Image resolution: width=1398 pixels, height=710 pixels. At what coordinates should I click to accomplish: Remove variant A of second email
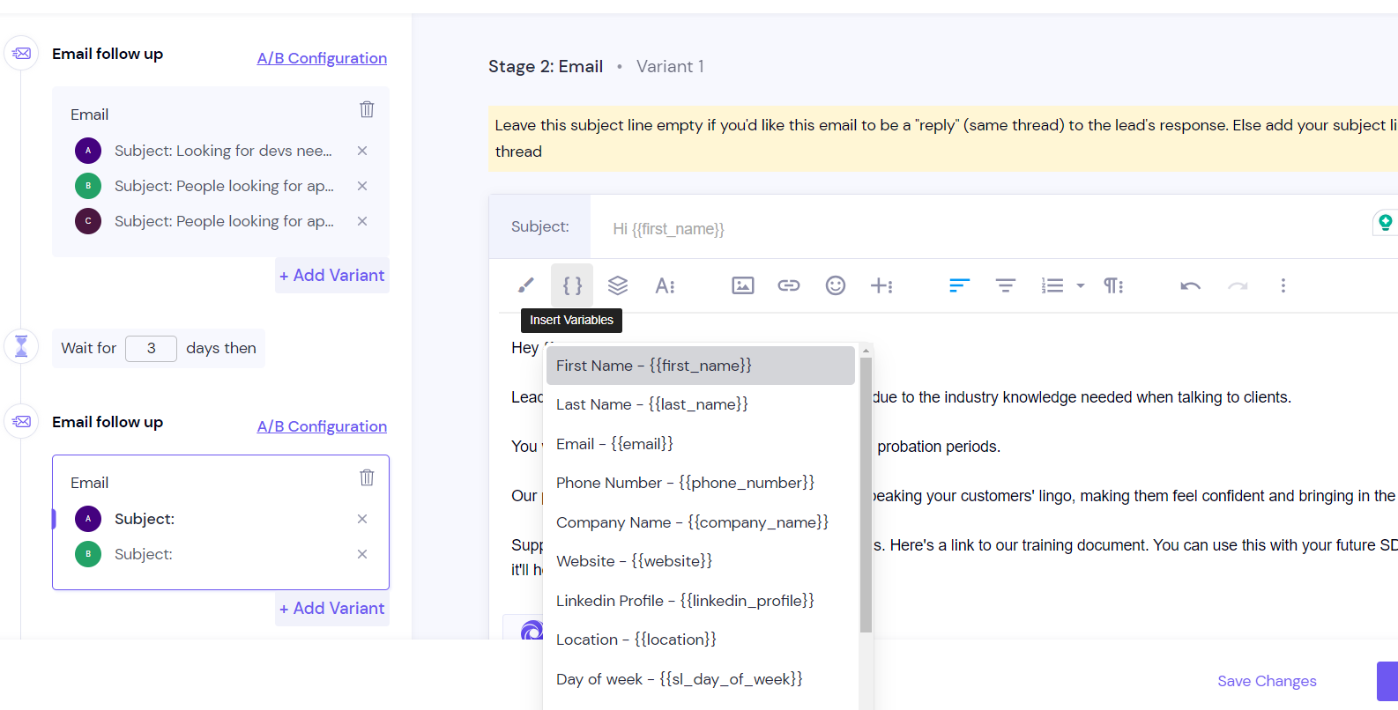[x=362, y=519]
